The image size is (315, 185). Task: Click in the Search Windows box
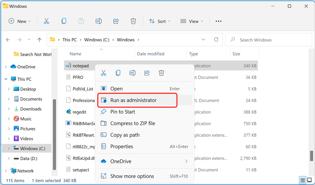(x=273, y=40)
